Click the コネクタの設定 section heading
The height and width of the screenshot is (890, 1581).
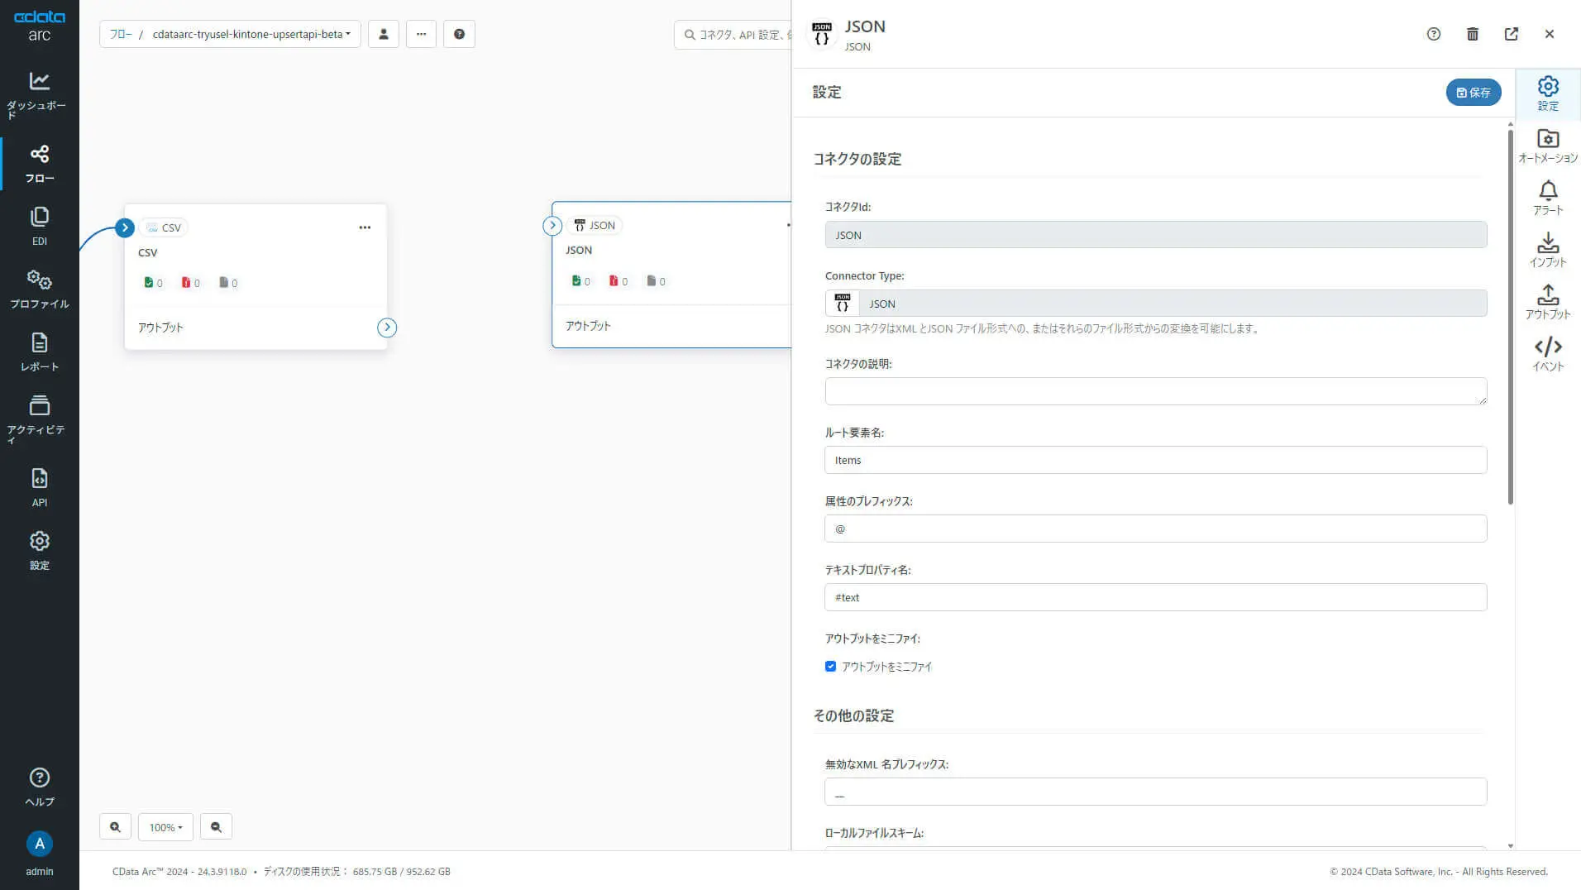pyautogui.click(x=857, y=159)
